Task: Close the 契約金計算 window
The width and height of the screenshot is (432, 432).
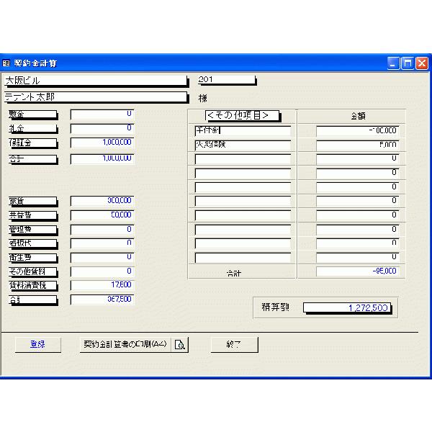Action: click(422, 63)
